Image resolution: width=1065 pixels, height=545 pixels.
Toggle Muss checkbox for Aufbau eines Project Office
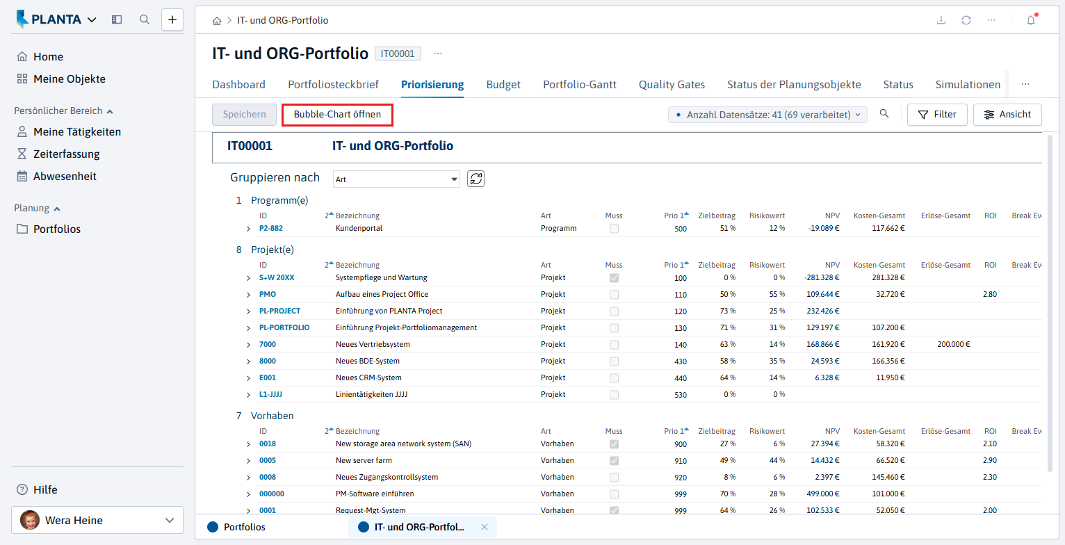[614, 295]
